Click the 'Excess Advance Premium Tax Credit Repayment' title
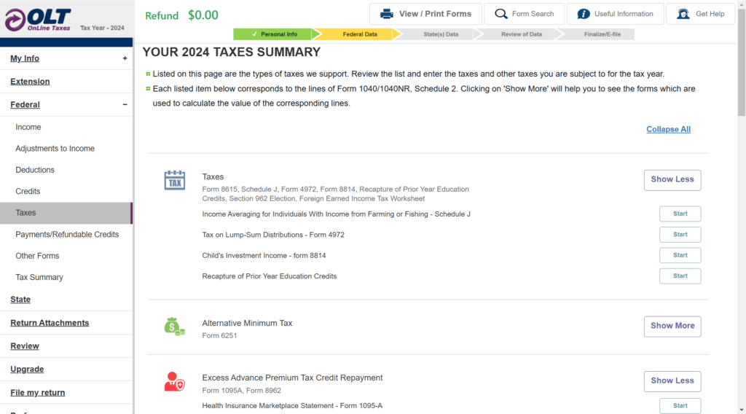The image size is (746, 414). 292,378
